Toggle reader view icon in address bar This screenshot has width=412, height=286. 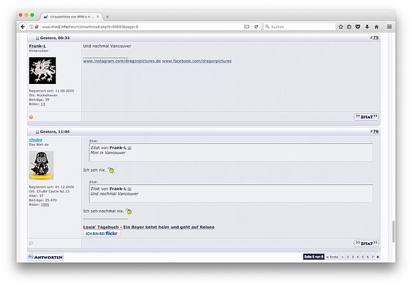(x=247, y=27)
